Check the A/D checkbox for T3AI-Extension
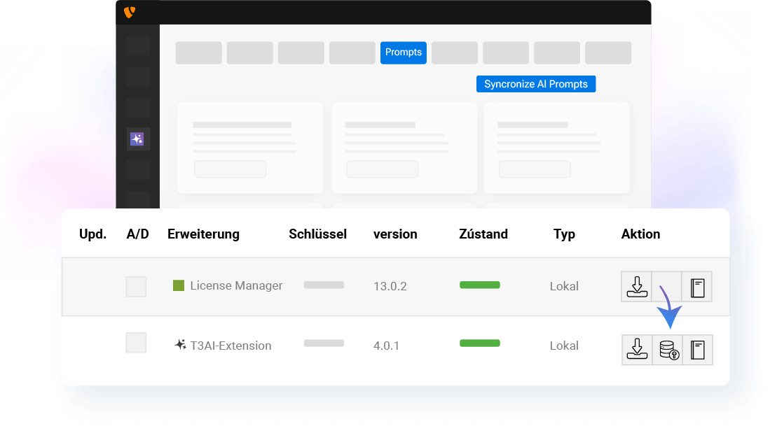Viewport: 784px width, 440px height. coord(136,343)
